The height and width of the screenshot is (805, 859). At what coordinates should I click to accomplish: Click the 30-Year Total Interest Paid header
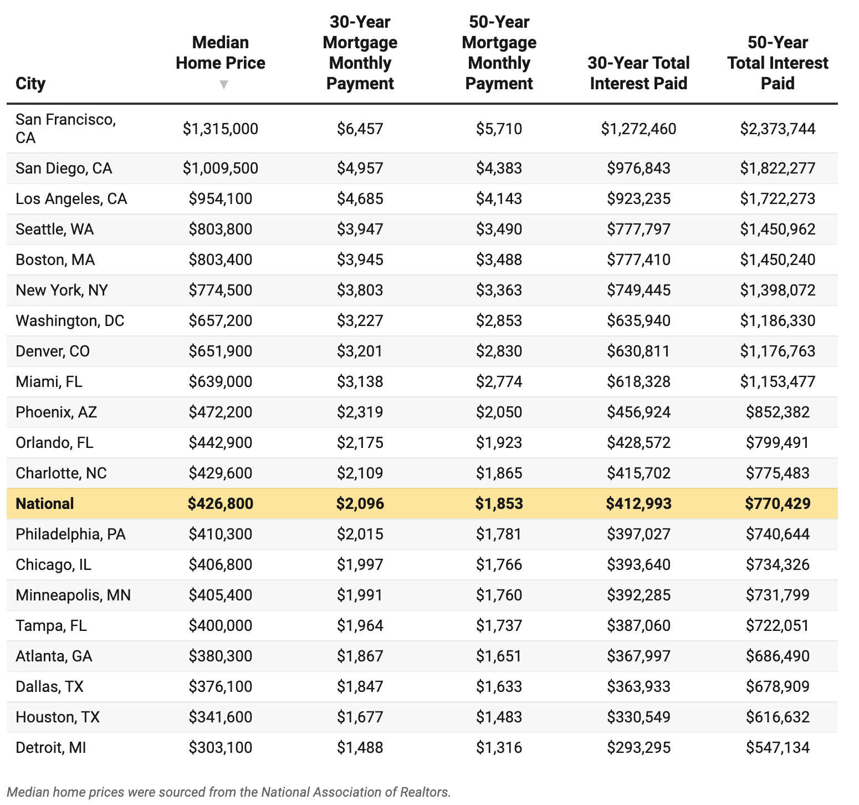(638, 73)
